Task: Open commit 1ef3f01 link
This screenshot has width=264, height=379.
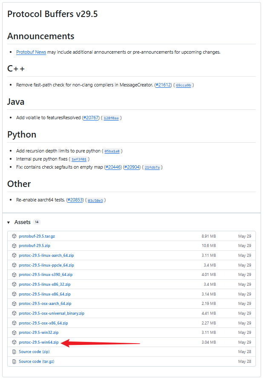Action: click(79, 159)
